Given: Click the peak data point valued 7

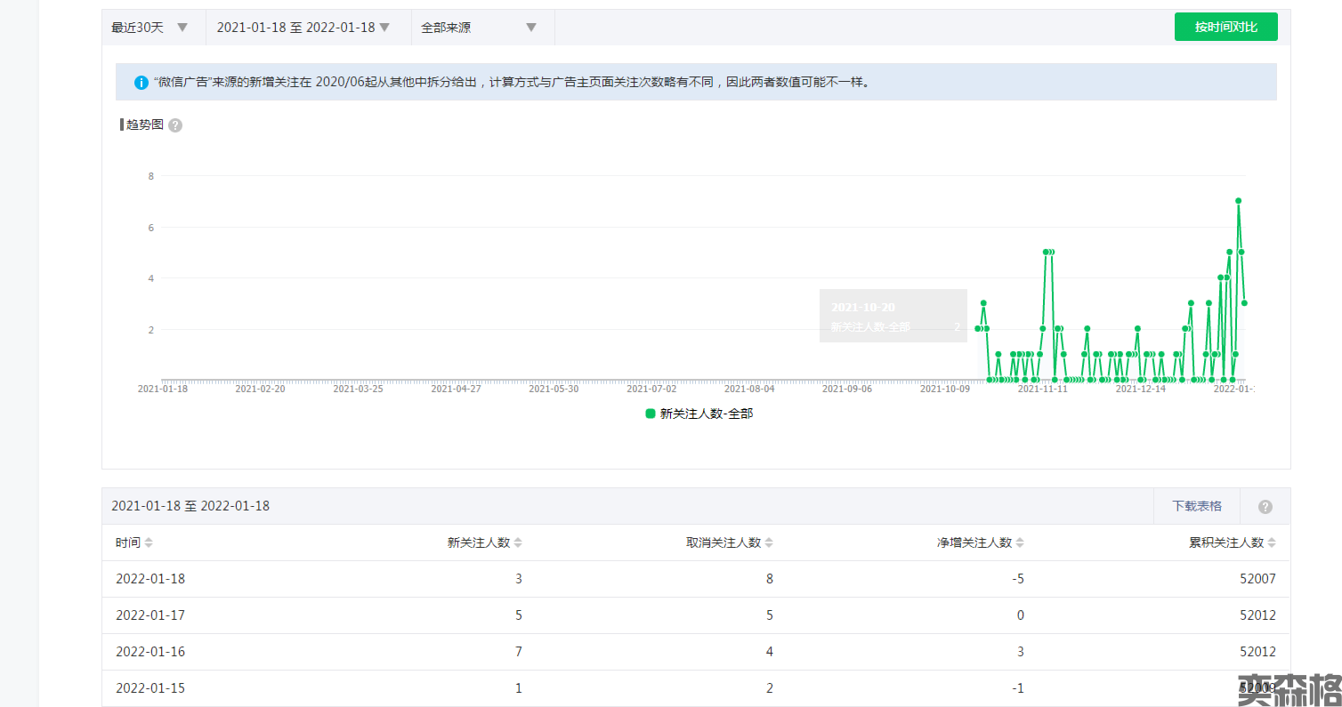Looking at the screenshot, I should click(x=1238, y=201).
